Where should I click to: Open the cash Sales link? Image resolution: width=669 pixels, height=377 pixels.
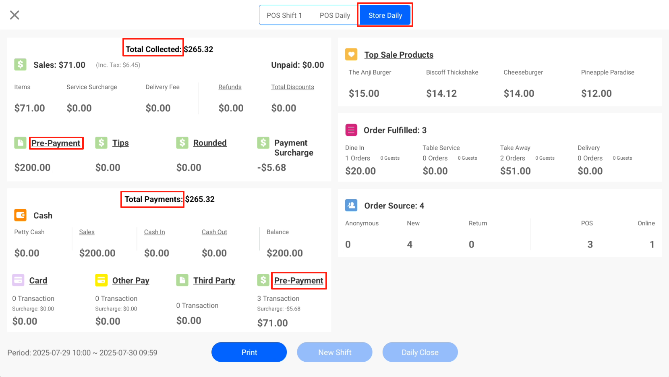tap(87, 232)
